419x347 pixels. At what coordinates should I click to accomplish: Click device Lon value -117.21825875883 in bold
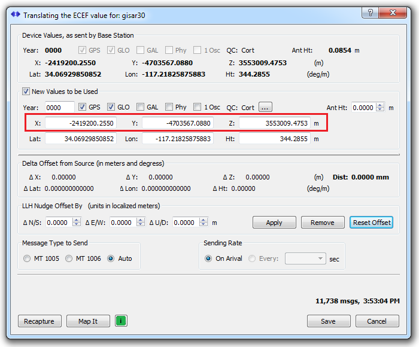pos(174,74)
